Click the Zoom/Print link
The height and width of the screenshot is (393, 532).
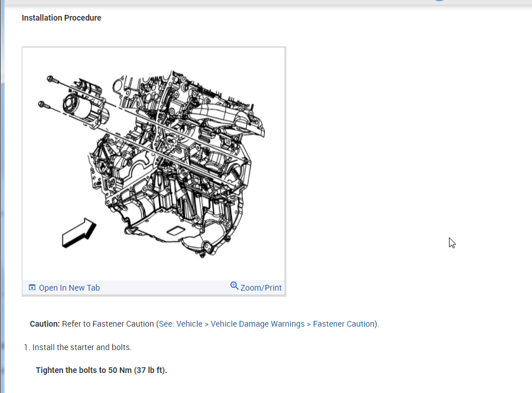[x=261, y=288]
